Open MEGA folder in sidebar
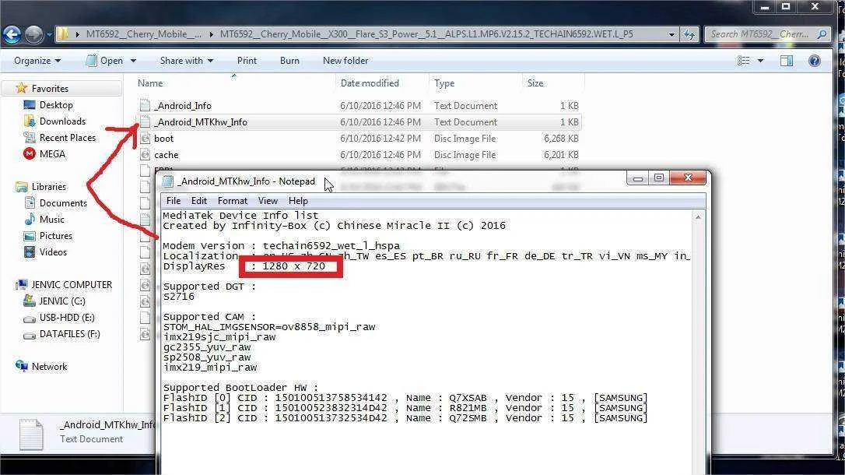This screenshot has height=475, width=845. [x=52, y=153]
